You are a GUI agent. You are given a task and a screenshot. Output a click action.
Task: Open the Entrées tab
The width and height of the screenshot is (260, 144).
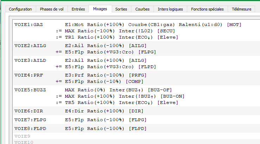(78, 9)
